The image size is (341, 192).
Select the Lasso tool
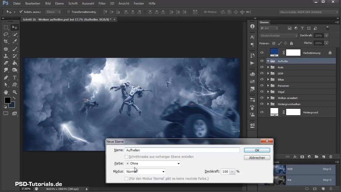pos(6,34)
